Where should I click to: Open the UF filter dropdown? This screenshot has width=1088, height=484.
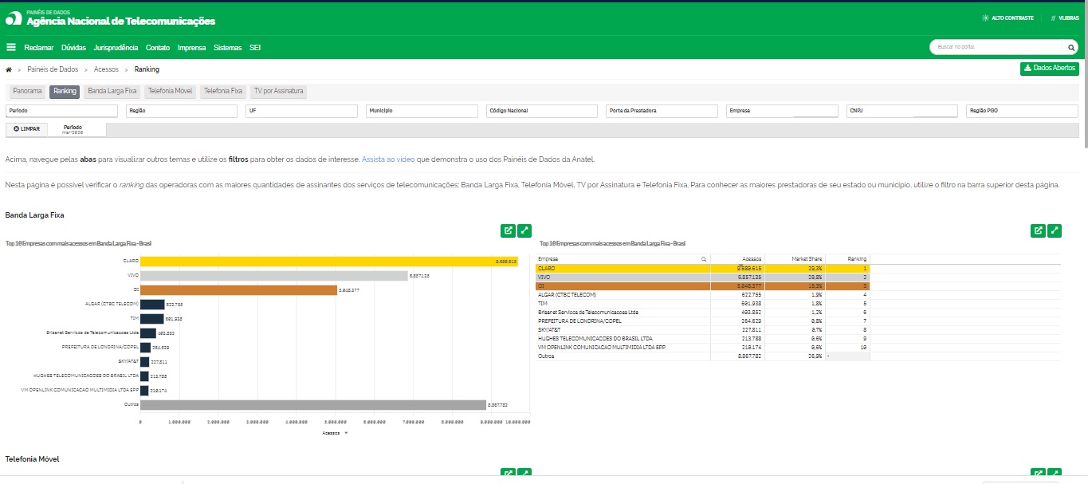pyautogui.click(x=301, y=111)
